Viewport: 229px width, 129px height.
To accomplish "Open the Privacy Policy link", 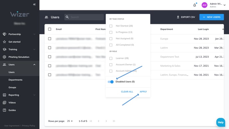I will pos(29,126).
